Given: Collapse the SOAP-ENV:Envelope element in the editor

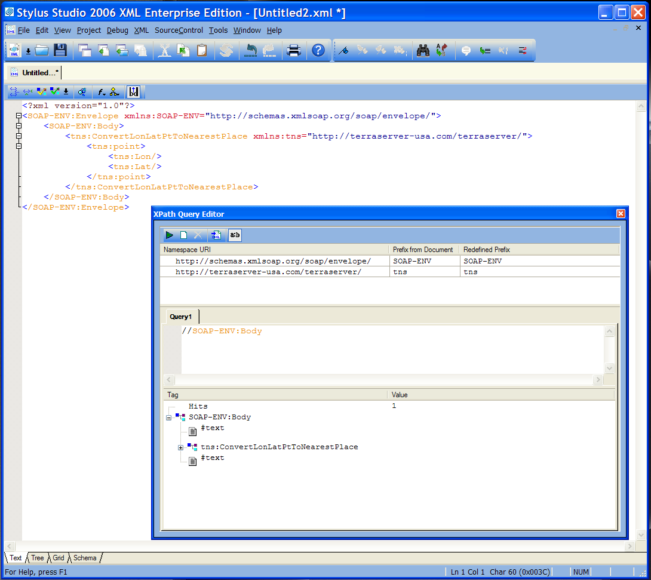Looking at the screenshot, I should coord(19,116).
